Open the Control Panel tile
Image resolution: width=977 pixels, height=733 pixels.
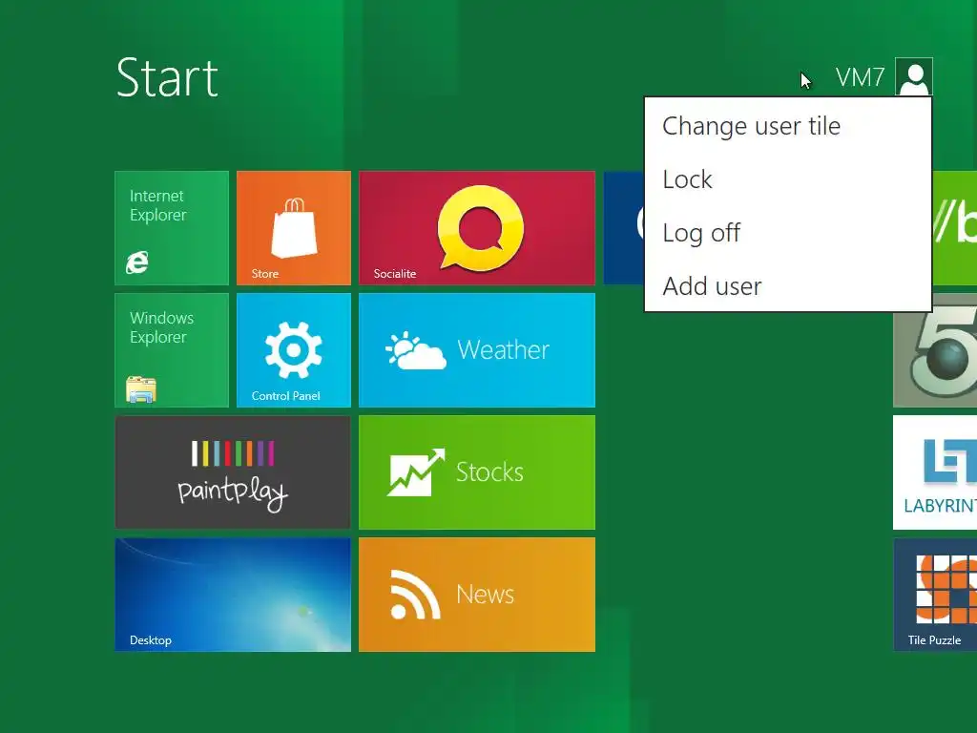[x=294, y=350]
